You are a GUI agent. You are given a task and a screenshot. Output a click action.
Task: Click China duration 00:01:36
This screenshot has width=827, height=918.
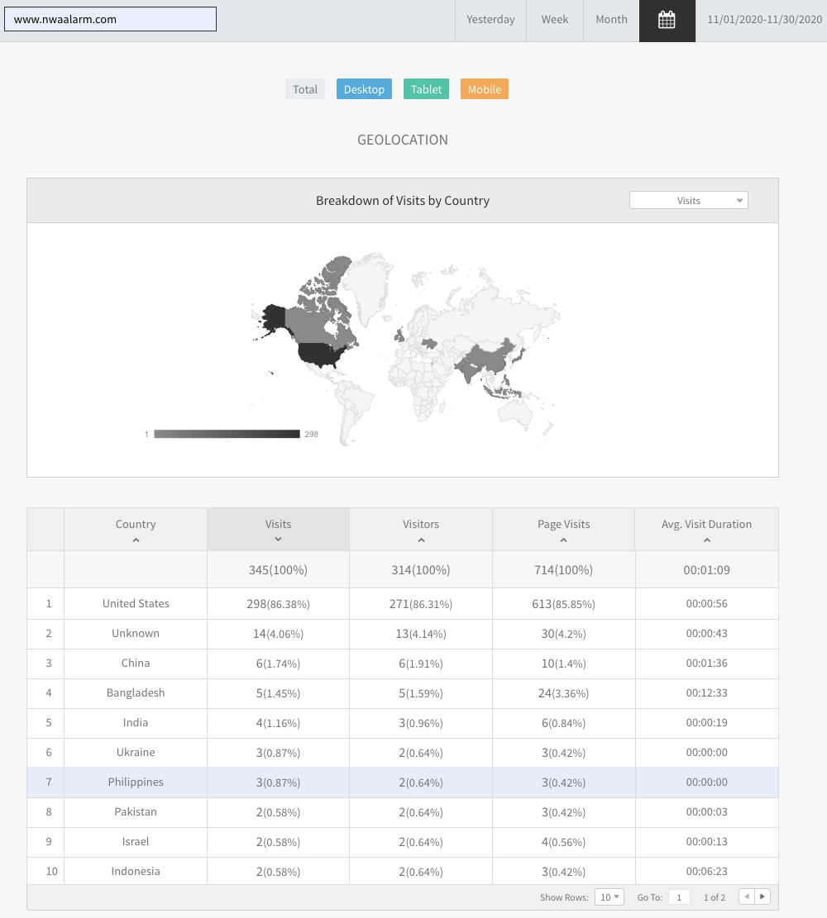[707, 664]
